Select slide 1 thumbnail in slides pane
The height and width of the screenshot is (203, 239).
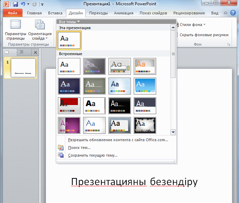point(24,68)
